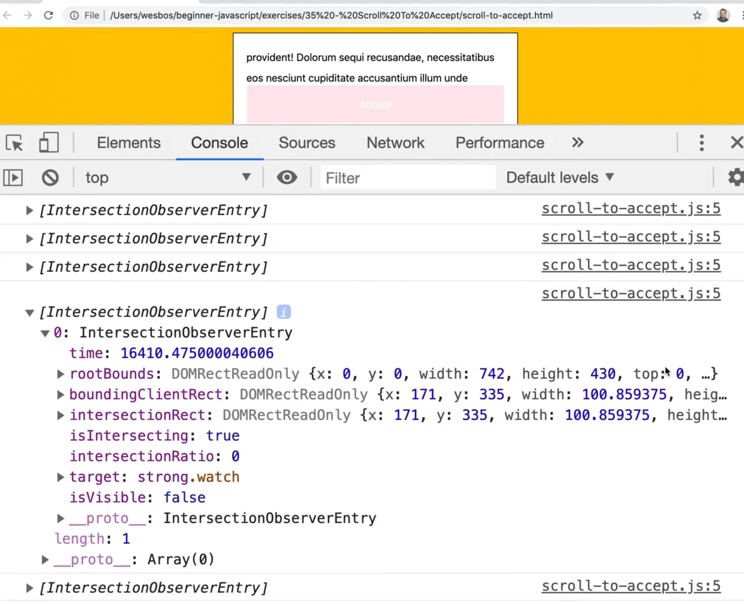Expand the first IntersectionObserverEntry entry
The height and width of the screenshot is (604, 744).
click(x=29, y=210)
